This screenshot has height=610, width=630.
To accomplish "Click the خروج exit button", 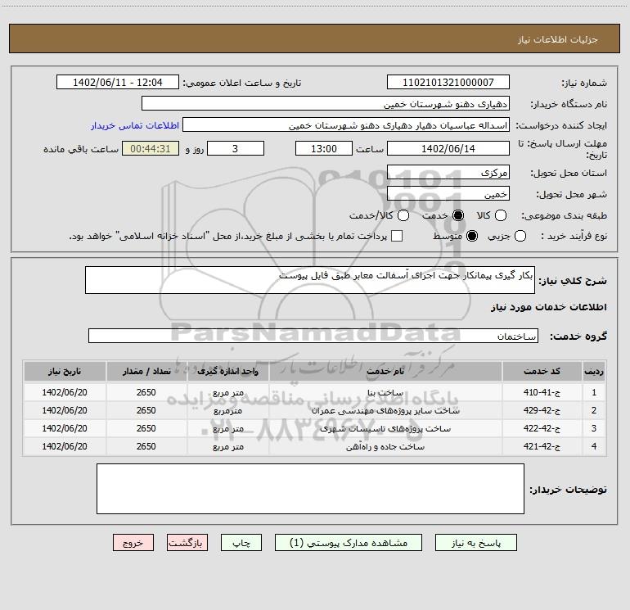I will click(133, 543).
